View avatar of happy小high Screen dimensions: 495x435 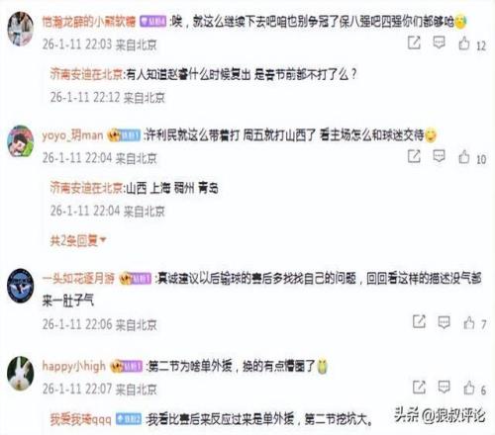tap(21, 373)
